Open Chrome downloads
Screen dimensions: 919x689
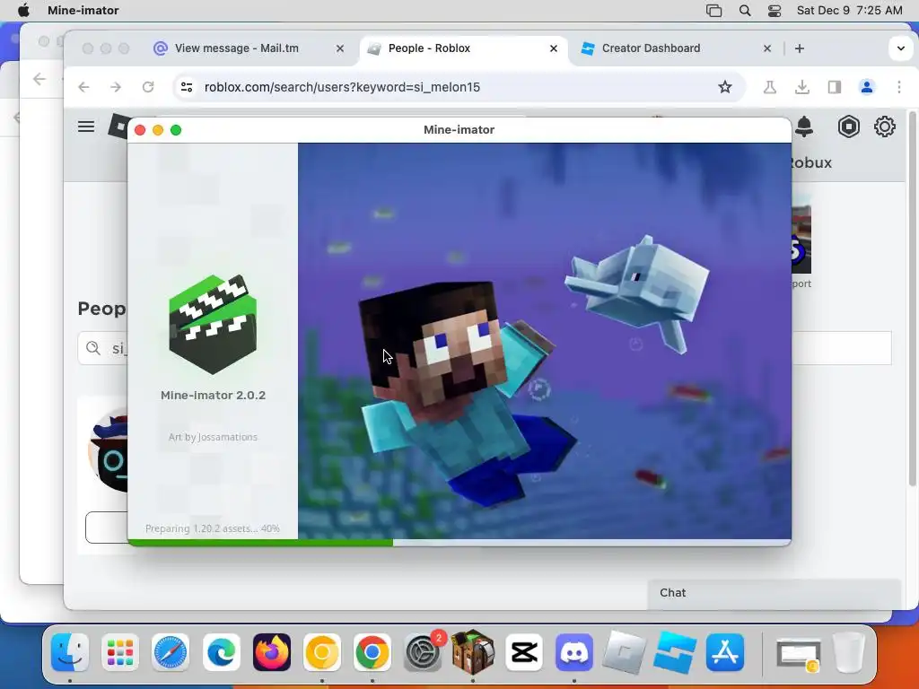click(802, 87)
